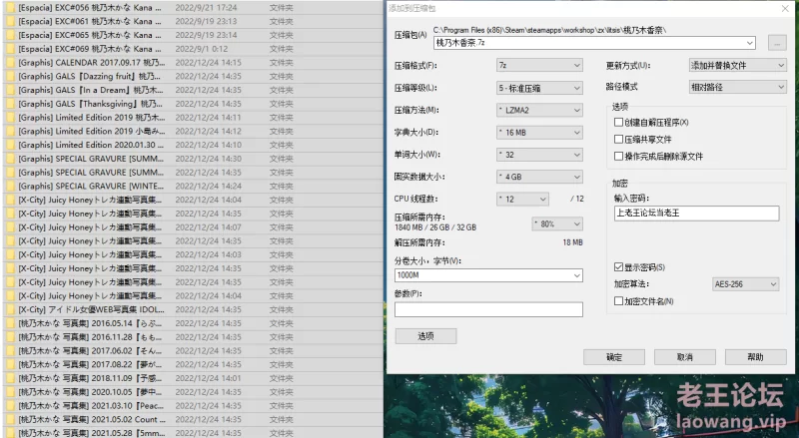
Task: Click folder icon of Juicy Honey row dated 14:07
Action: click(10, 227)
